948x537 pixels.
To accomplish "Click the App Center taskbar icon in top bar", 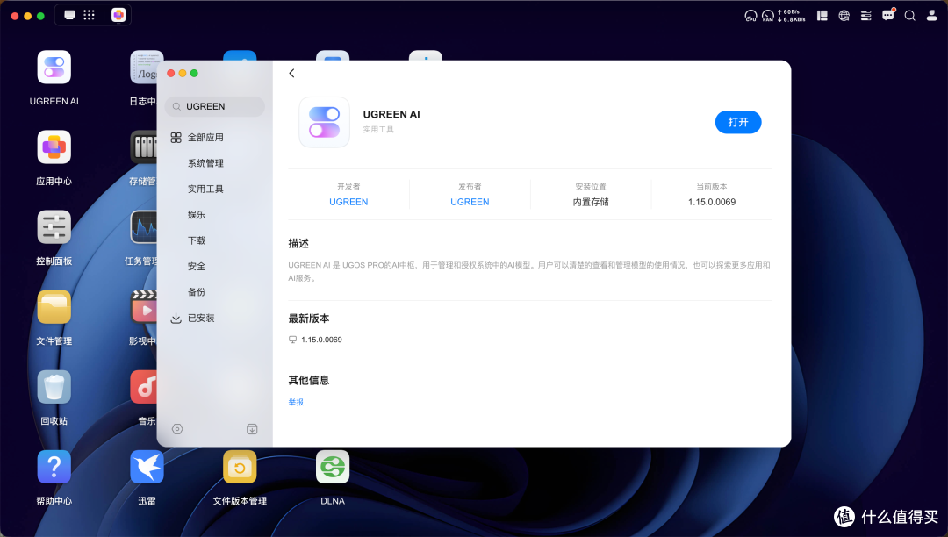I will click(118, 15).
